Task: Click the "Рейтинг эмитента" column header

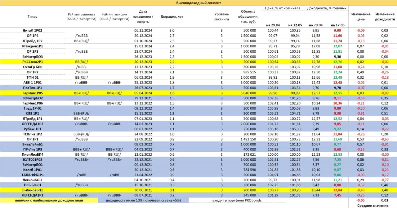Action: point(81,17)
